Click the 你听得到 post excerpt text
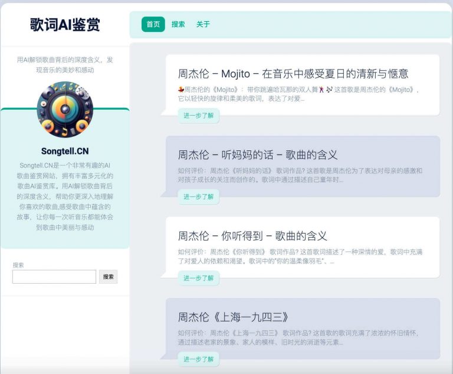The width and height of the screenshot is (453, 374). pyautogui.click(x=300, y=257)
